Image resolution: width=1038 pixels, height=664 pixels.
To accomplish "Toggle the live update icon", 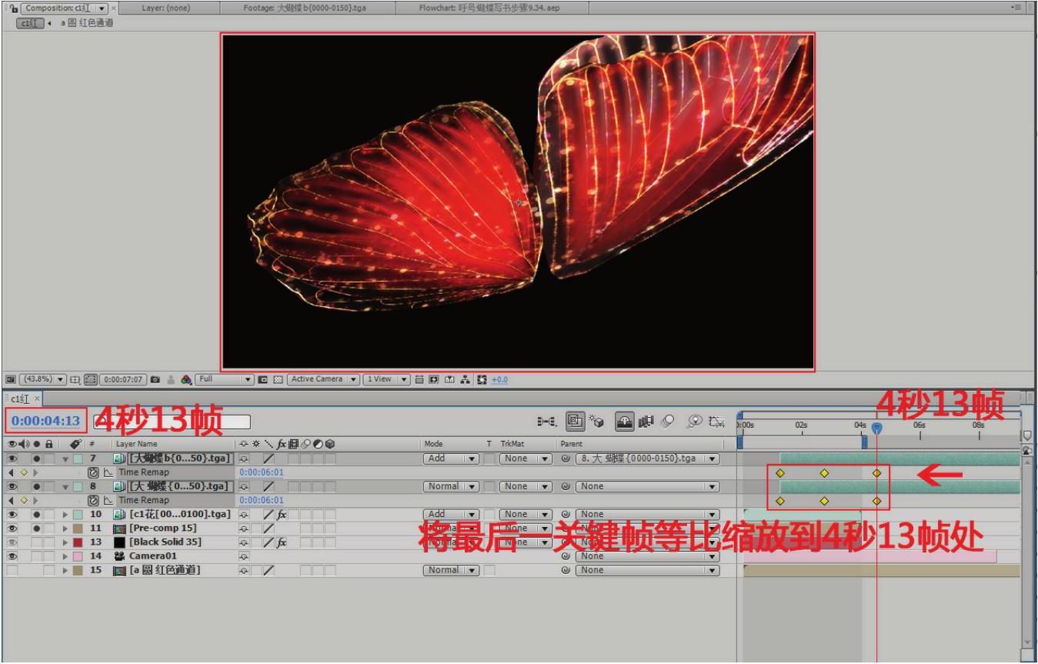I will (x=574, y=422).
